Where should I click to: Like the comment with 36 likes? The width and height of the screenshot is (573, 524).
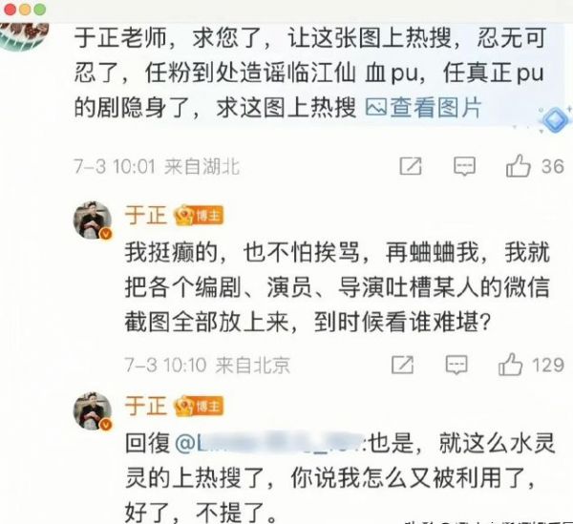click(519, 166)
